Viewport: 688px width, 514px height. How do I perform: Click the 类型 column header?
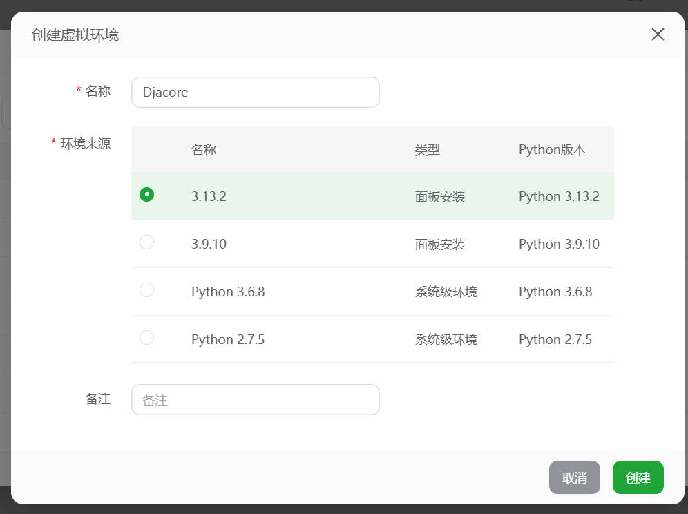428,149
